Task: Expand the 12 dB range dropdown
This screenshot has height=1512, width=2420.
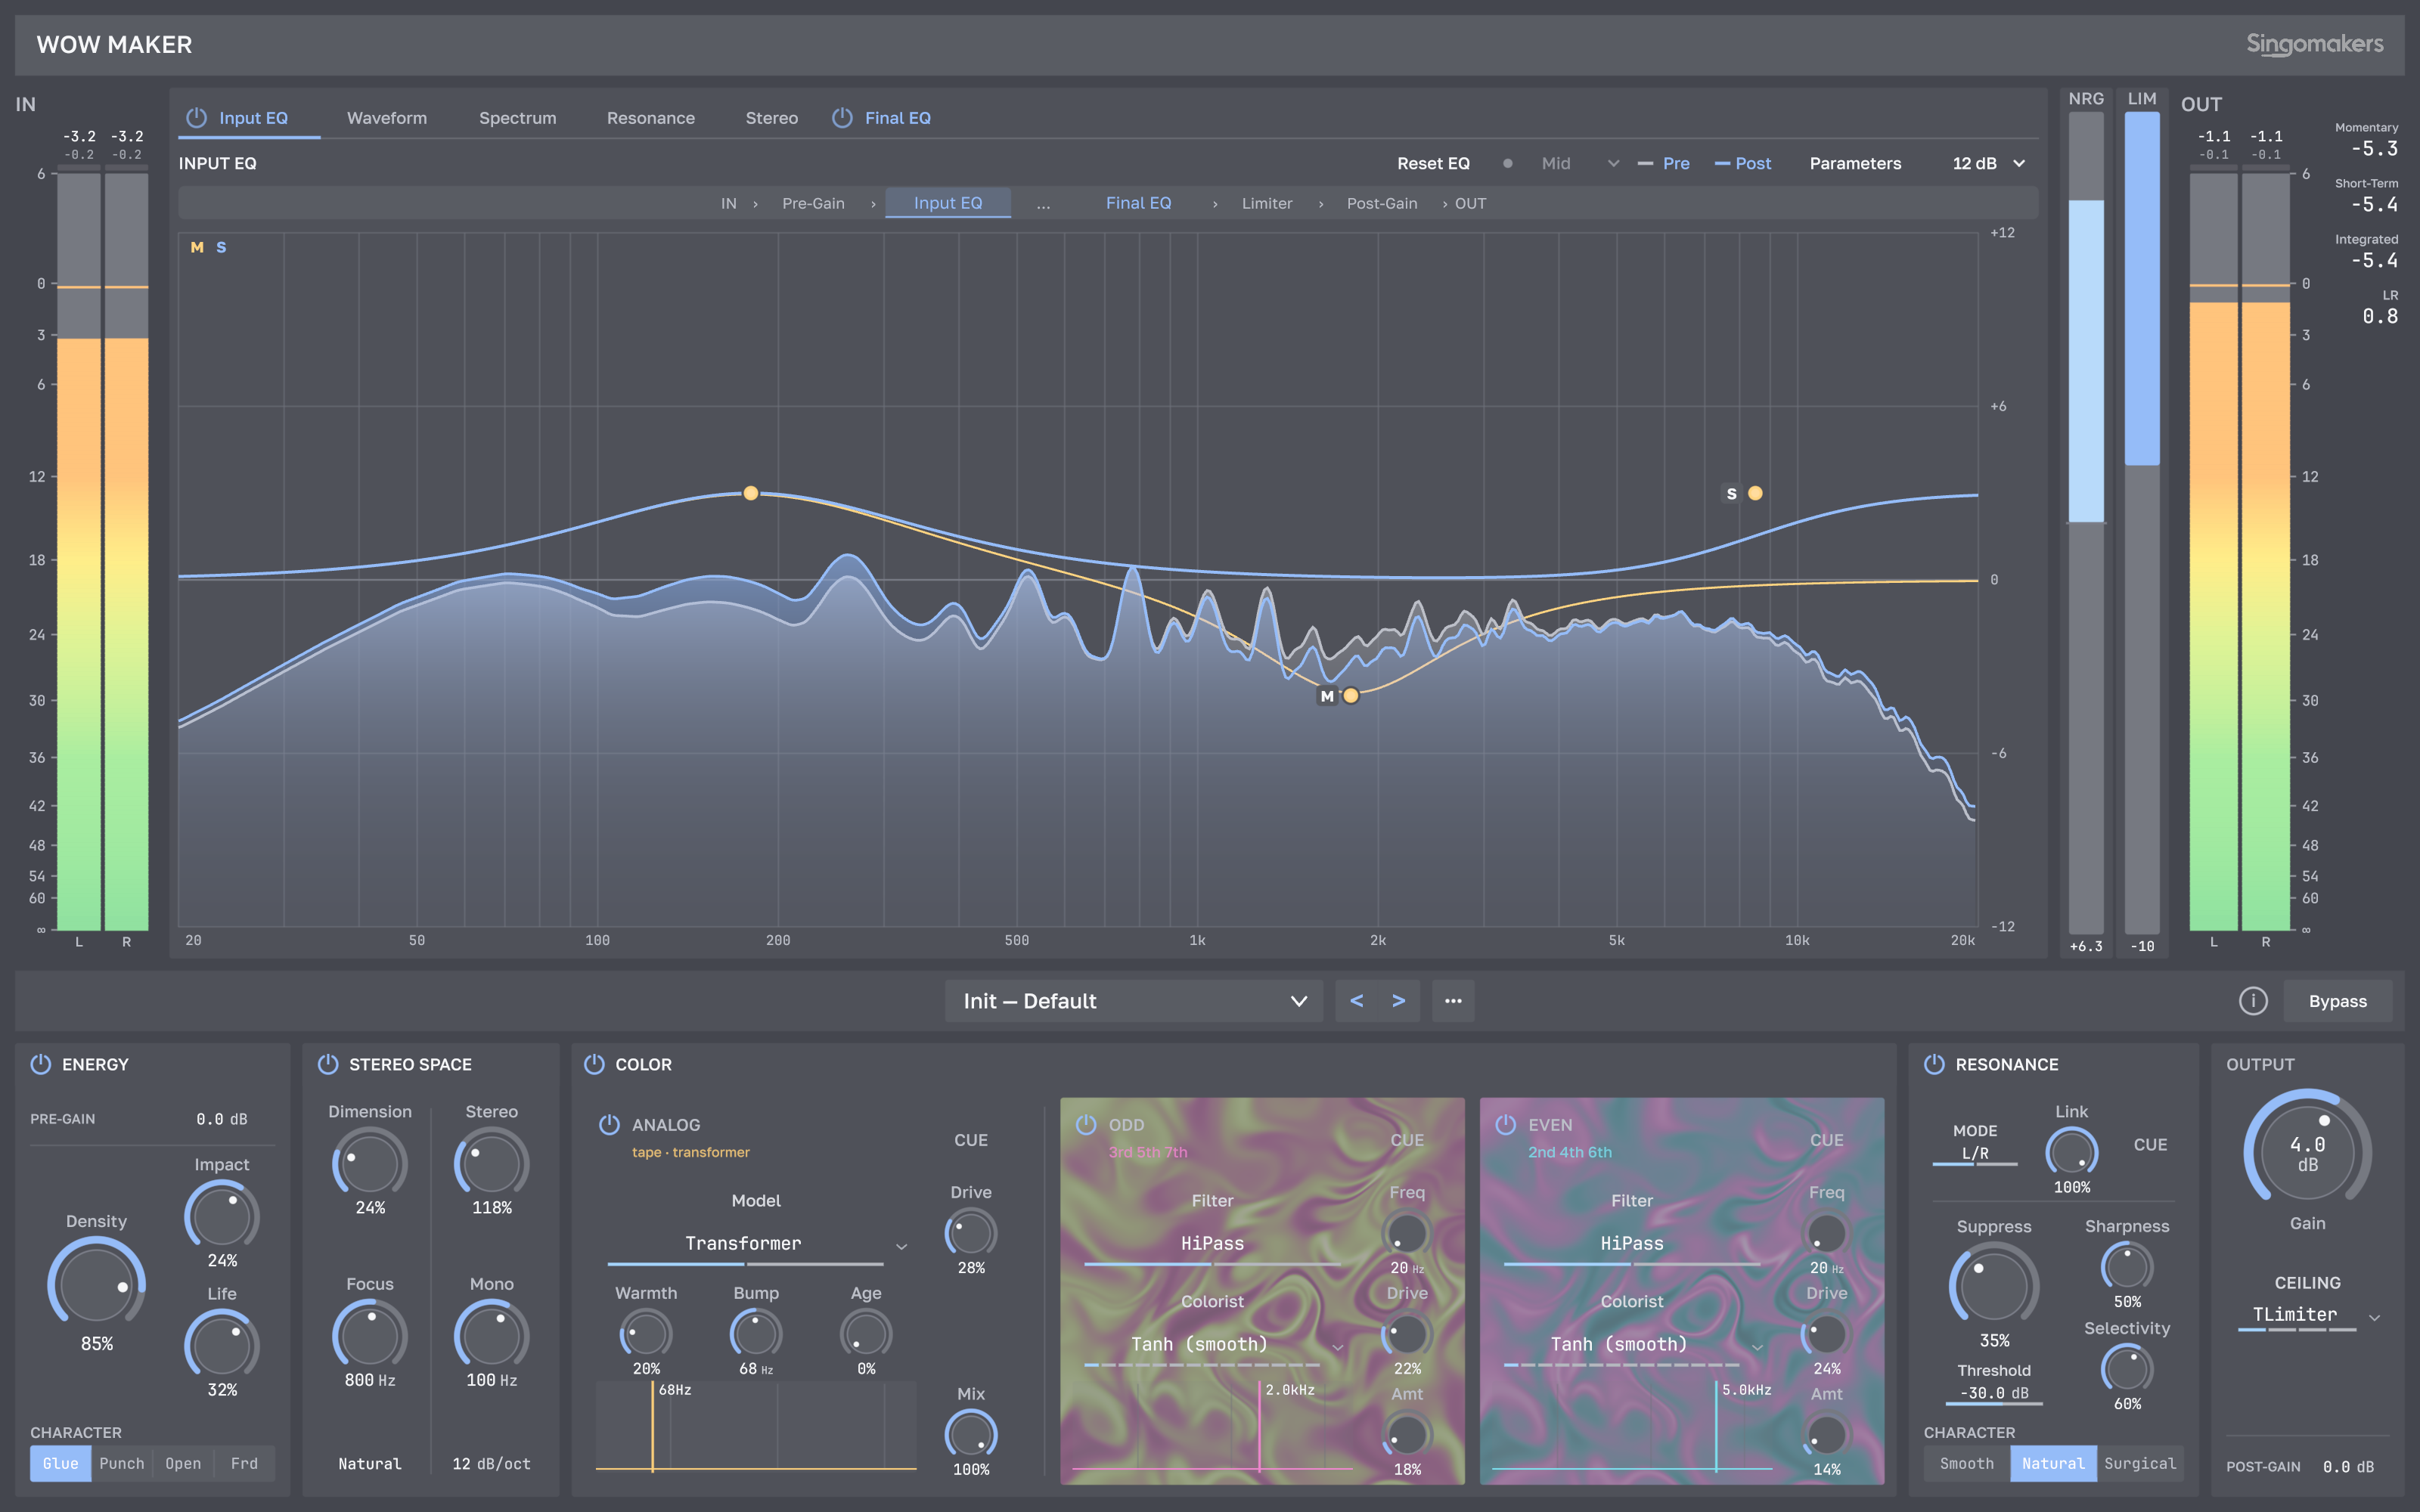Action: 1988,163
